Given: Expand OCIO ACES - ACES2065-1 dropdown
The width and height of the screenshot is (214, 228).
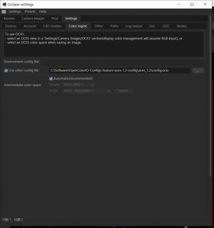Looking at the screenshot, I should point(87,91).
